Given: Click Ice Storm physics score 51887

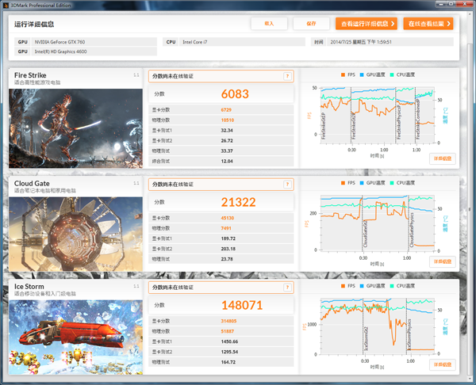Looking at the screenshot, I should [x=228, y=331].
